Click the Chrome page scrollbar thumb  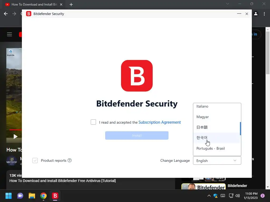coord(268,53)
